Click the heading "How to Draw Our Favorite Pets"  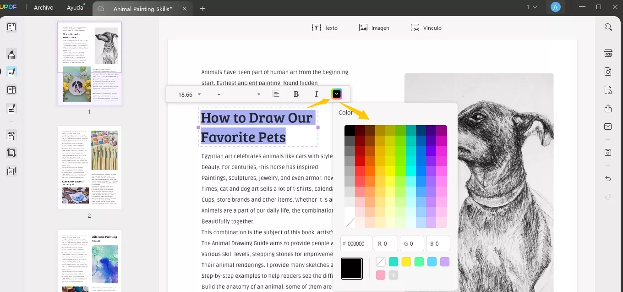point(257,127)
